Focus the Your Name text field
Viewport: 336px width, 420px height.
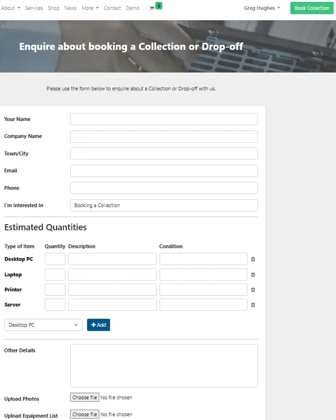(x=164, y=119)
